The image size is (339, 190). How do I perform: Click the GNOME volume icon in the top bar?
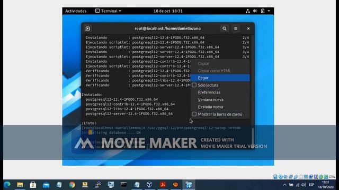255,11
